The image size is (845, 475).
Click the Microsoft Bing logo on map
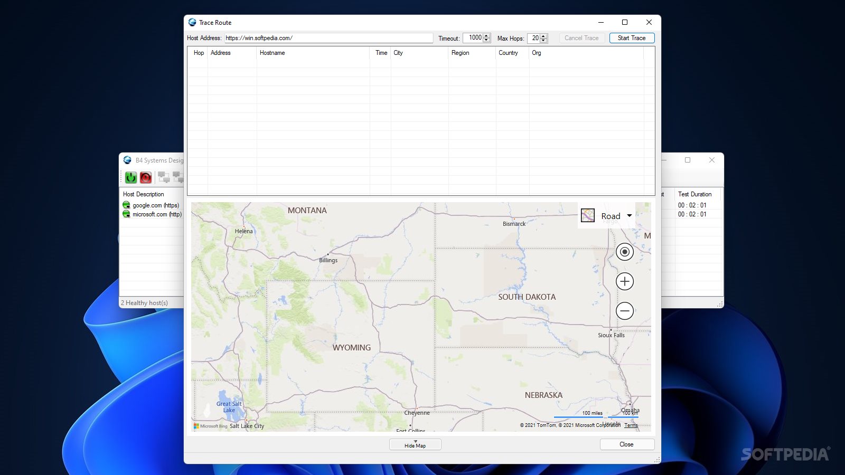tap(211, 426)
